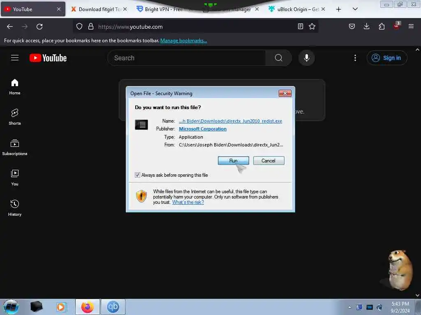The width and height of the screenshot is (421, 315).
Task: Click the YouTube search magnifier button
Action: point(278,58)
